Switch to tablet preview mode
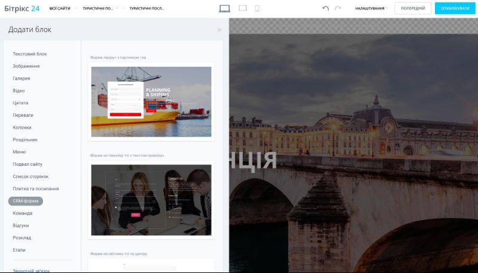 tap(243, 8)
